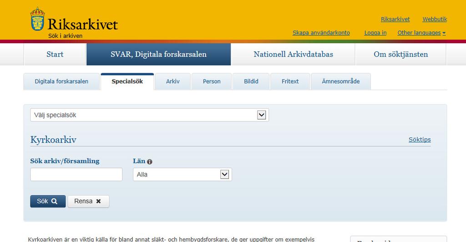Open the Webbutik link
This screenshot has width=466, height=242.
click(x=435, y=19)
